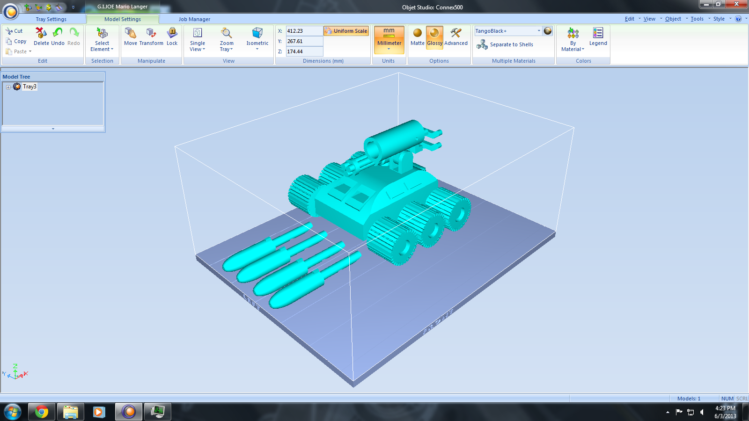Open the View menu
Image resolution: width=749 pixels, height=421 pixels.
[649, 19]
